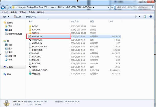Click the blue help icon
The image size is (156, 107).
pos(151,17)
